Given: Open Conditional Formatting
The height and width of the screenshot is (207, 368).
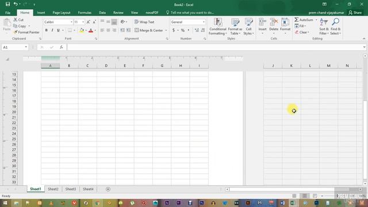Looking at the screenshot, I should [x=217, y=26].
